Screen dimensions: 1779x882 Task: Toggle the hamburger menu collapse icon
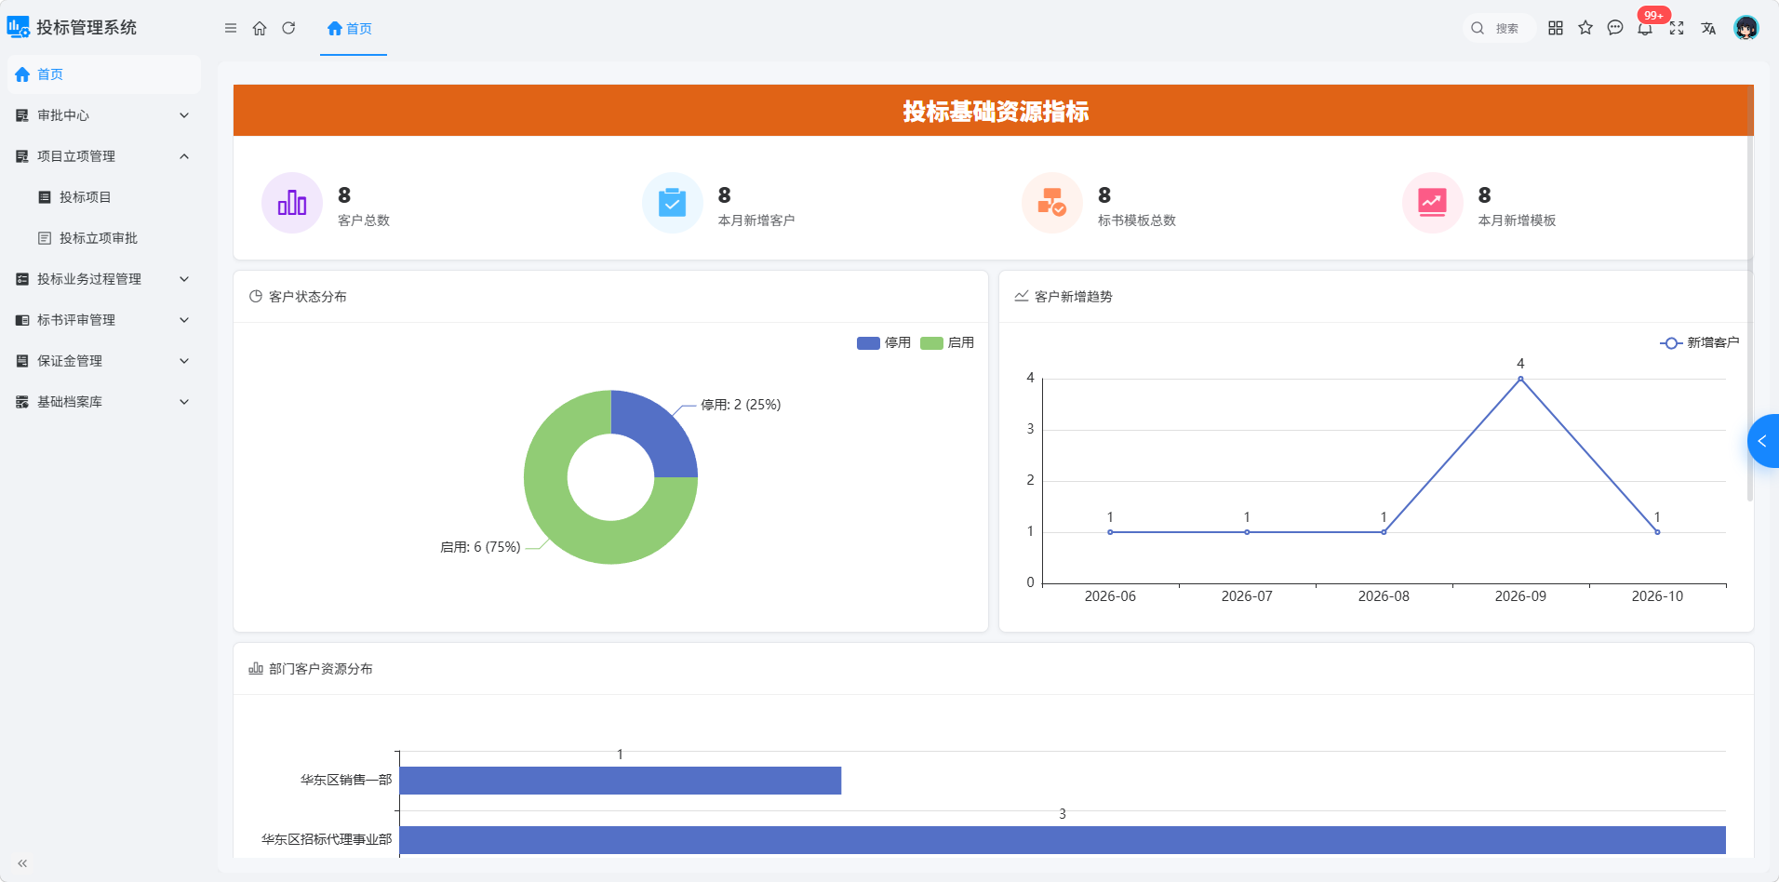tap(231, 28)
